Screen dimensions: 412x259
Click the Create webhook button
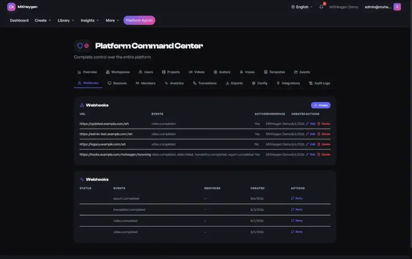(321, 105)
